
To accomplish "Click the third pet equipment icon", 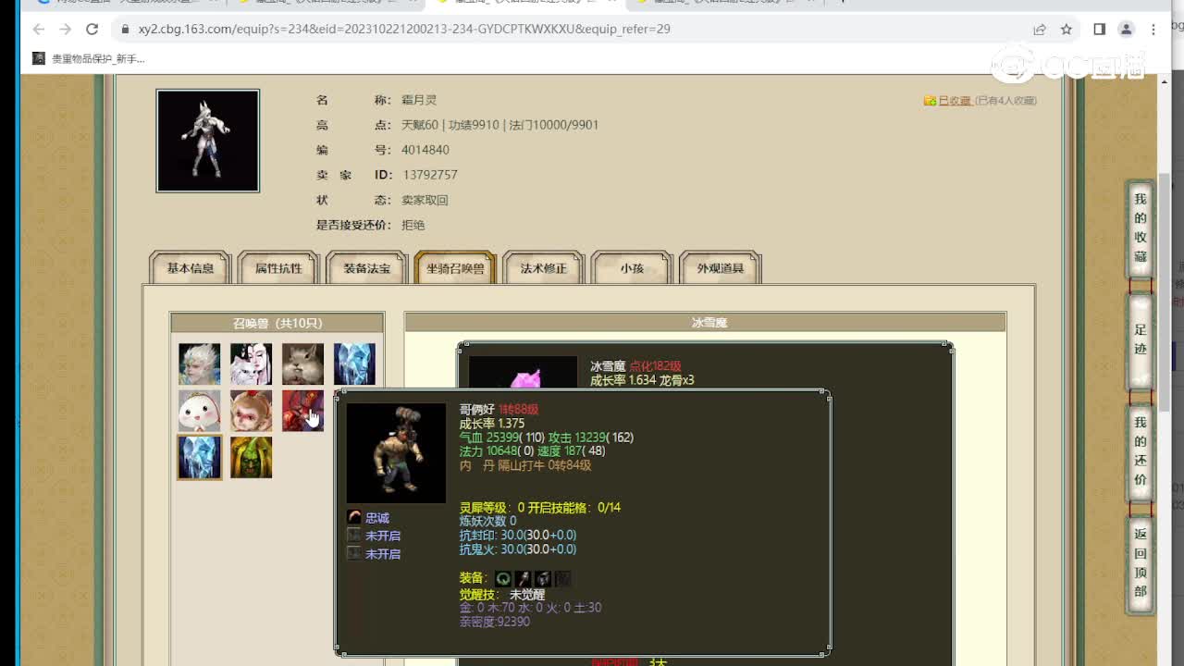I will click(543, 578).
